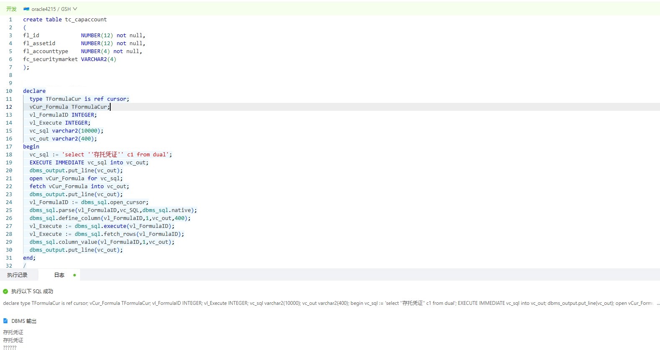Click the 执行以下 SQL 成功 message
The height and width of the screenshot is (350, 660).
32,291
